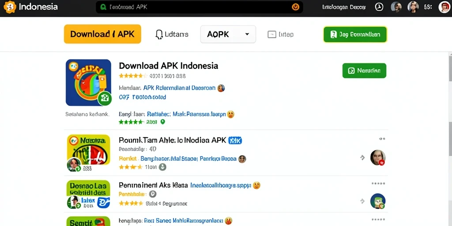
Task: Click grey download circle in second app rating
Action: tap(162, 167)
